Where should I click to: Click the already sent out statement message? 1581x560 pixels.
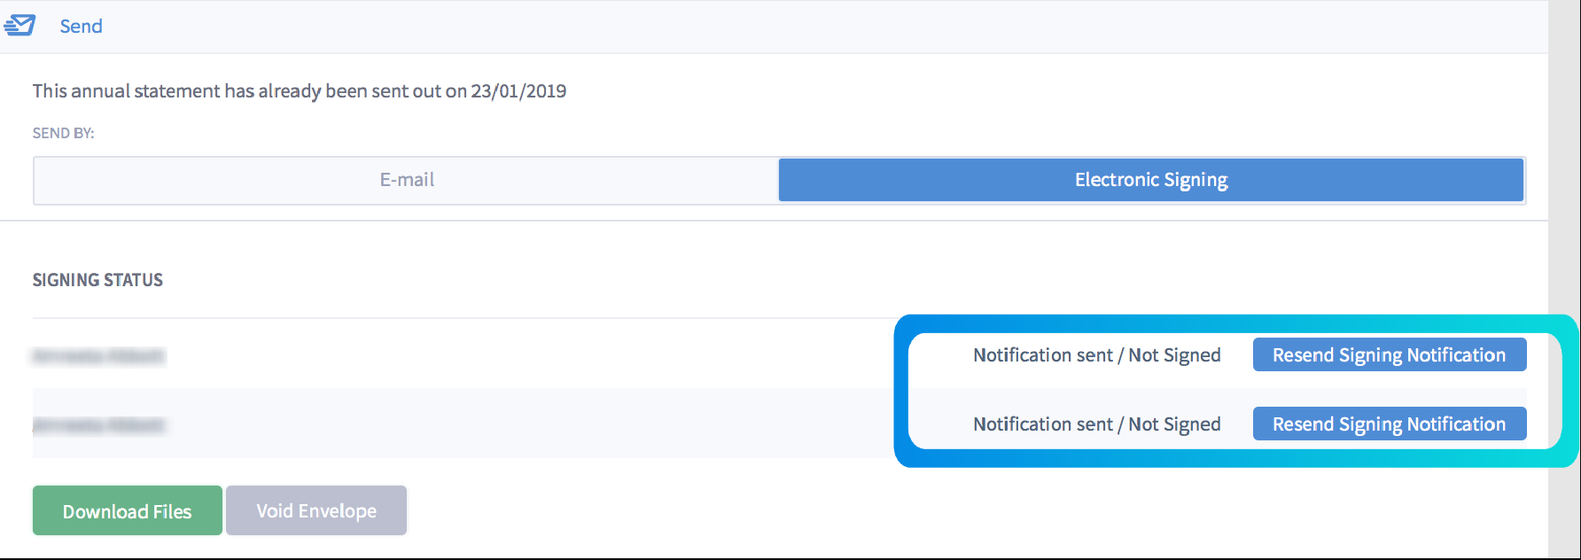coord(300,91)
